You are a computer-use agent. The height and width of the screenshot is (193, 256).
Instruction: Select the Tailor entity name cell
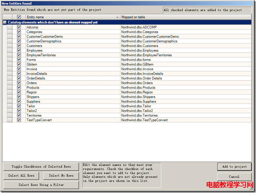[x=73, y=106]
